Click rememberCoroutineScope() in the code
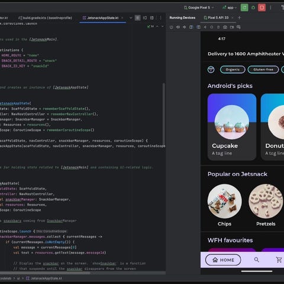 coord(70,130)
